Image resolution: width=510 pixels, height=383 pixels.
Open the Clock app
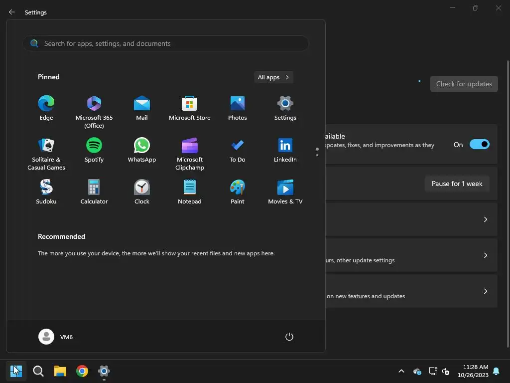(142, 192)
